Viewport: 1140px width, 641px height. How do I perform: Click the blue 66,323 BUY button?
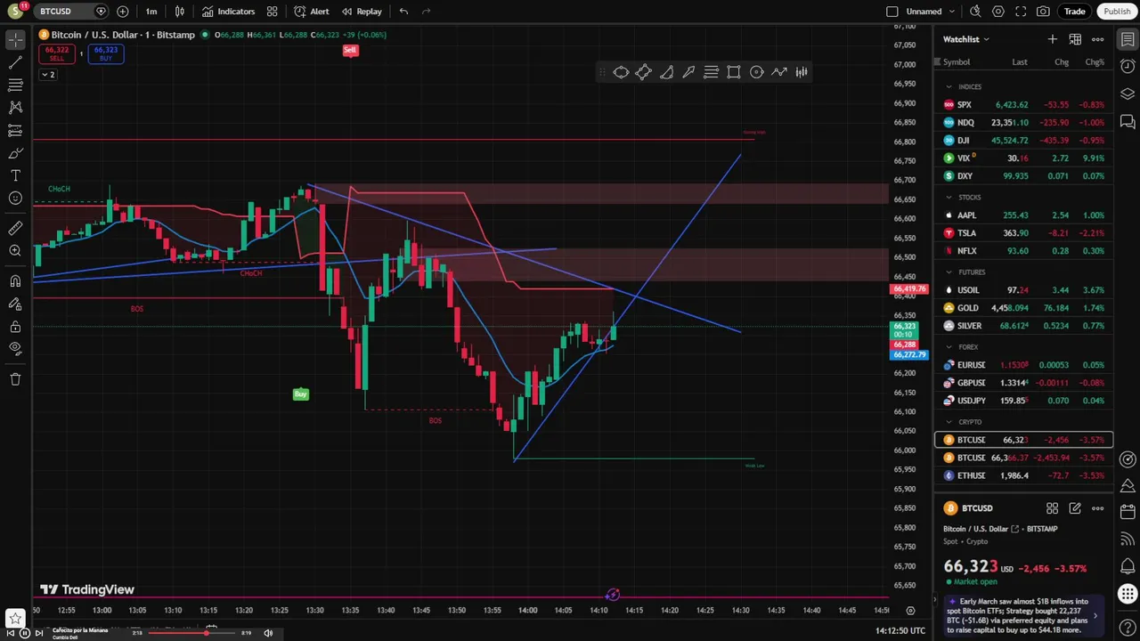coord(106,53)
